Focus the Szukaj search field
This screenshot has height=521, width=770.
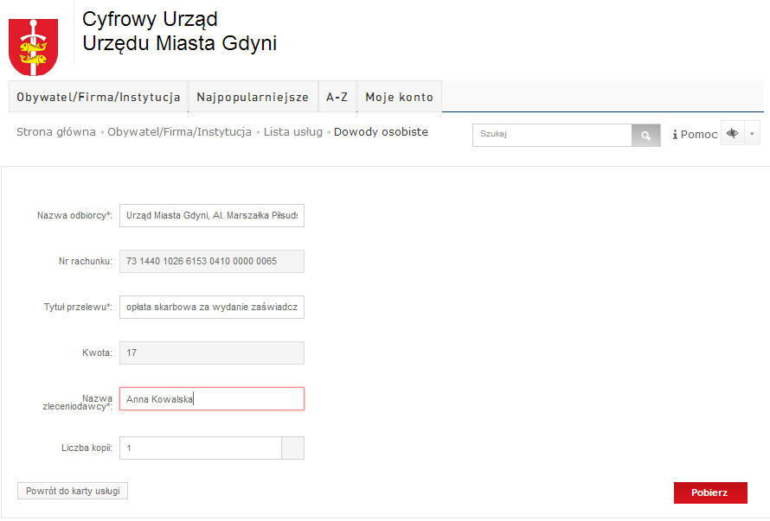click(x=552, y=135)
